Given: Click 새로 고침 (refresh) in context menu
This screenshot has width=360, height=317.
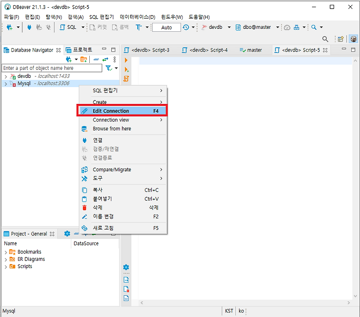Looking at the screenshot, I should tap(123, 228).
